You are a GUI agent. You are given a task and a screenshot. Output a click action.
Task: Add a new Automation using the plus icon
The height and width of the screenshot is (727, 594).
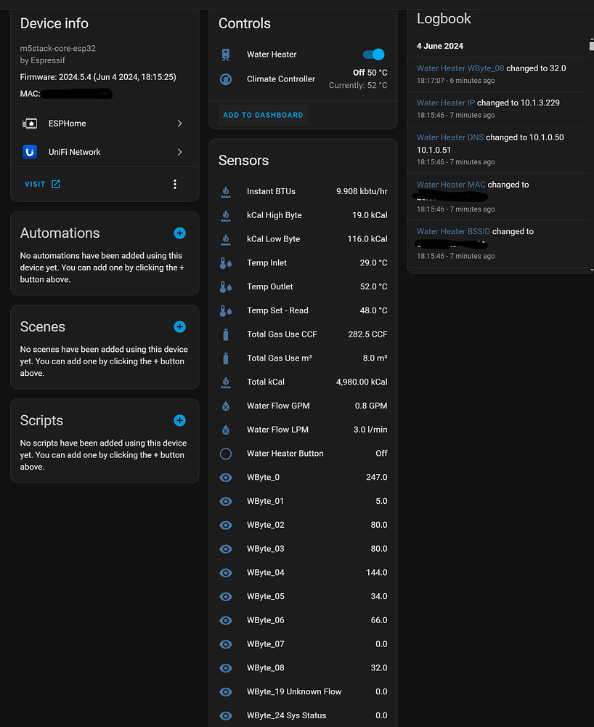179,233
